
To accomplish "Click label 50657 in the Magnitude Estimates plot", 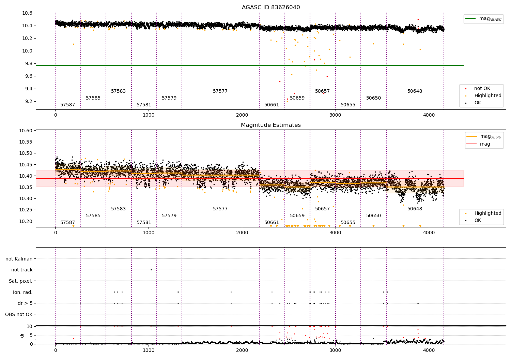I will pyautogui.click(x=323, y=209).
